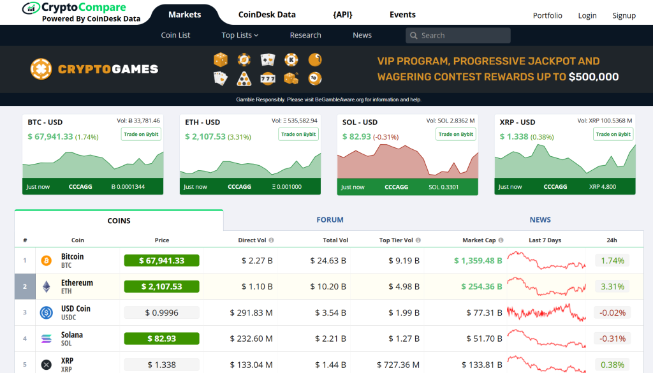The image size is (653, 373).
Task: Click Trade on Bybit for BTC - USD
Action: coord(141,134)
